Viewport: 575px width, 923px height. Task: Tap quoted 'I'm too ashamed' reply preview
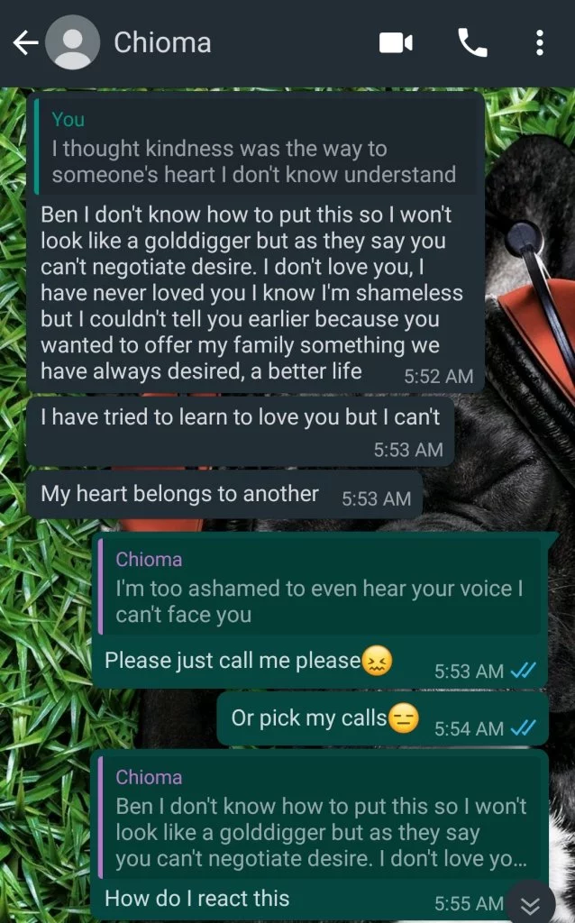[x=320, y=586]
